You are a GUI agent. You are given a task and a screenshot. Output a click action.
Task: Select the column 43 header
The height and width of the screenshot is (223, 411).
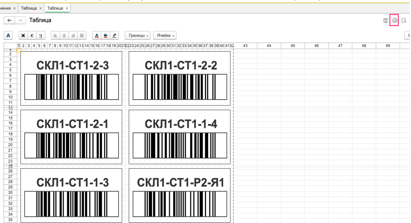coord(245,46)
